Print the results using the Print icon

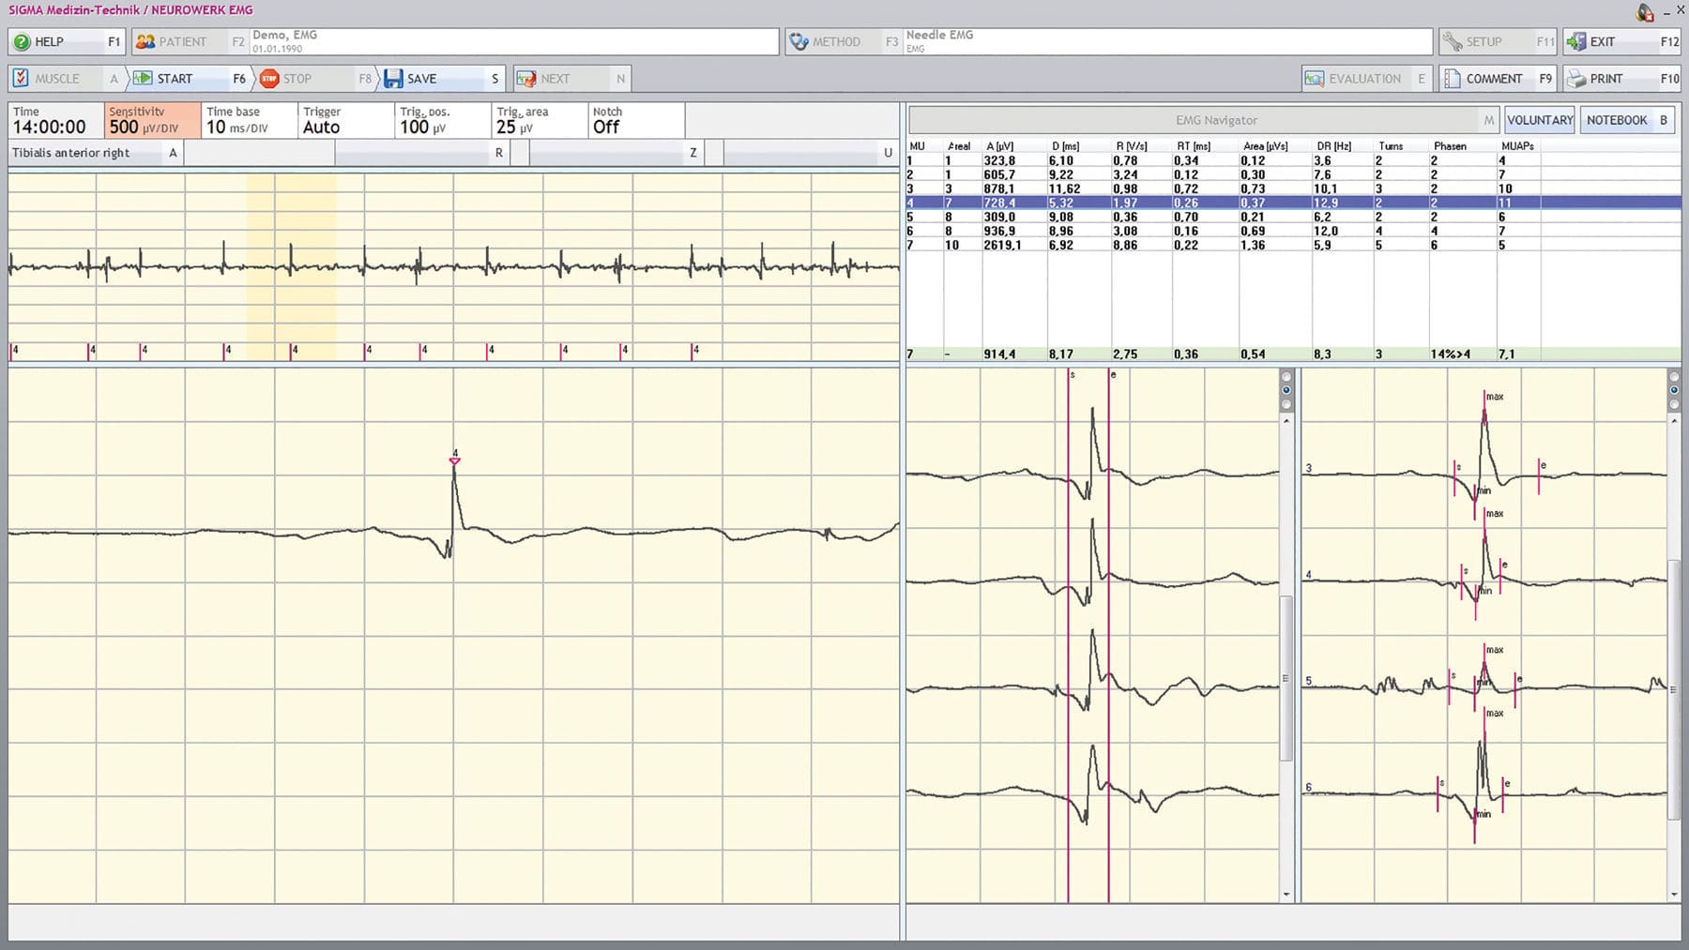coord(1575,78)
